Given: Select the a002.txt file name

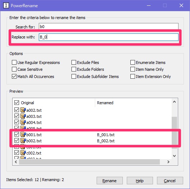Looking at the screenshot, I should (x=34, y=110).
